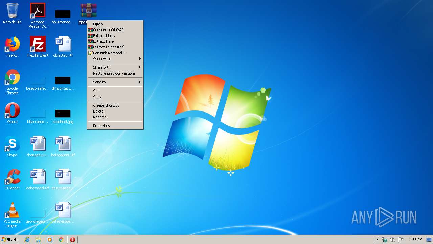
Task: Choose Edit with Notepad++
Action: (115, 53)
